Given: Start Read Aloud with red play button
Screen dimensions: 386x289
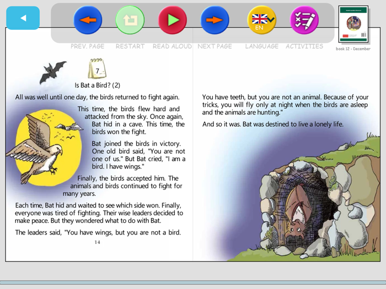Looking at the screenshot, I should [x=172, y=20].
